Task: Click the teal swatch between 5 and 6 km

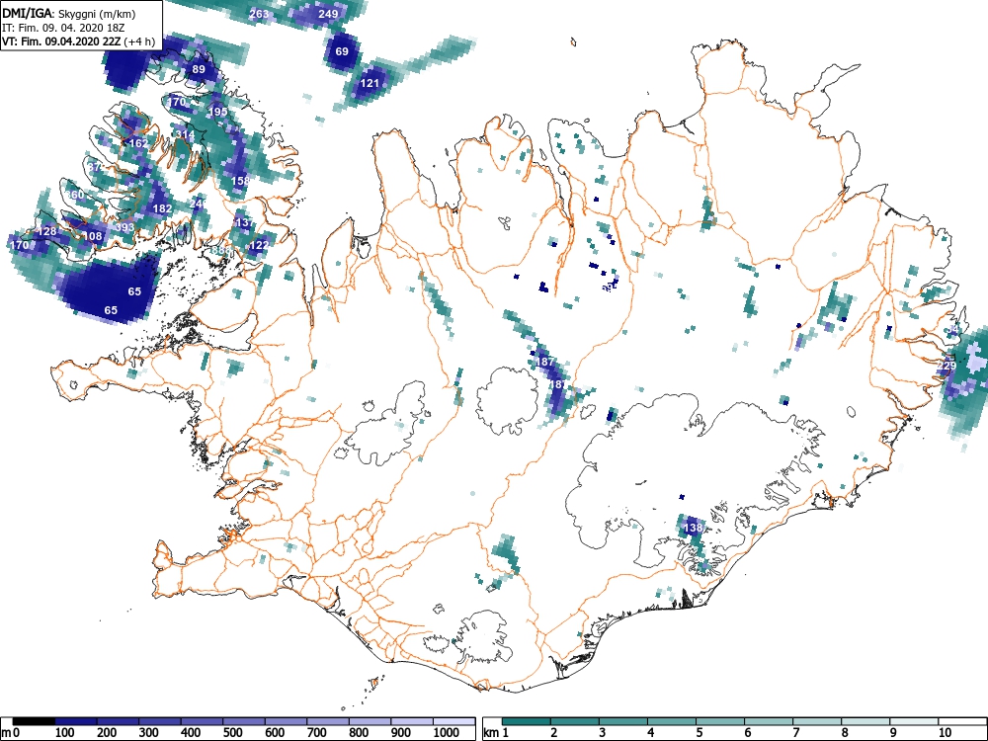Action: [x=720, y=721]
